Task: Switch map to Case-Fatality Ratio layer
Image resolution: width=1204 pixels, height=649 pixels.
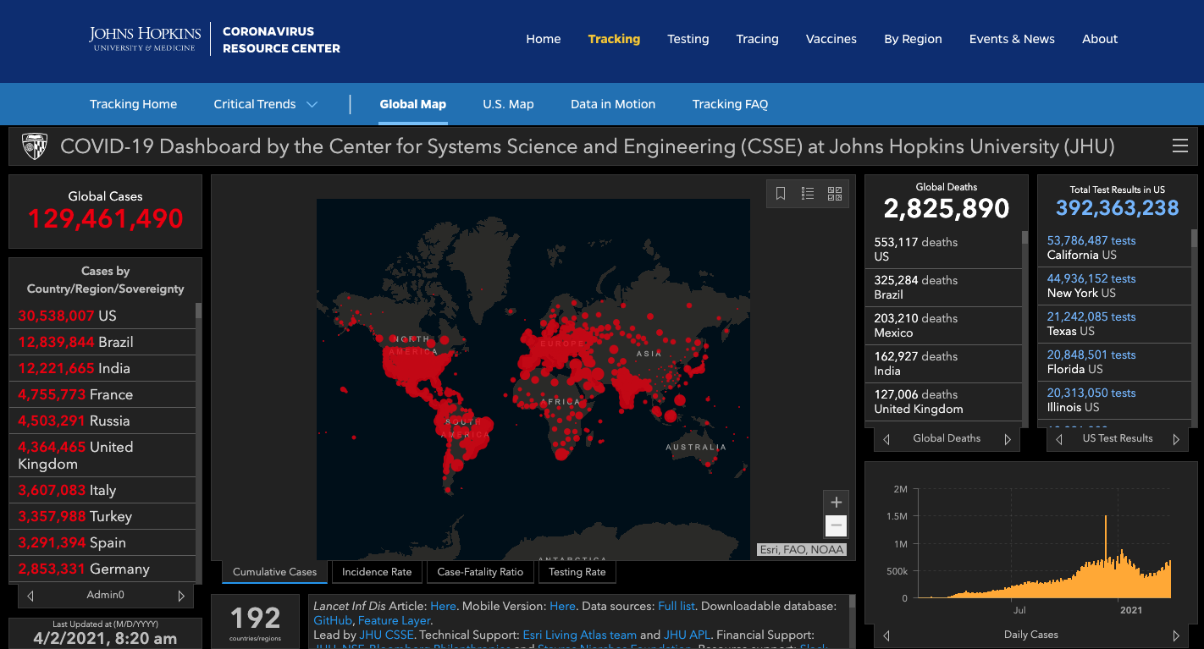Action: click(480, 572)
